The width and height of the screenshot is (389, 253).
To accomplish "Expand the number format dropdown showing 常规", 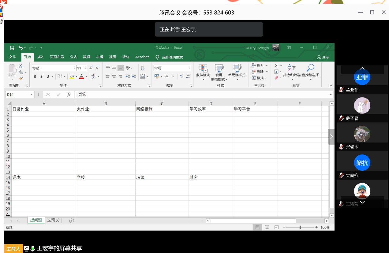I will point(189,68).
